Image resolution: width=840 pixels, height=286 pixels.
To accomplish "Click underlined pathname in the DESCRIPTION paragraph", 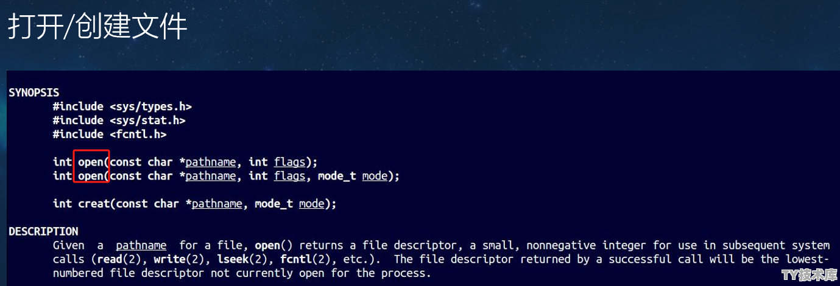I will coord(141,245).
